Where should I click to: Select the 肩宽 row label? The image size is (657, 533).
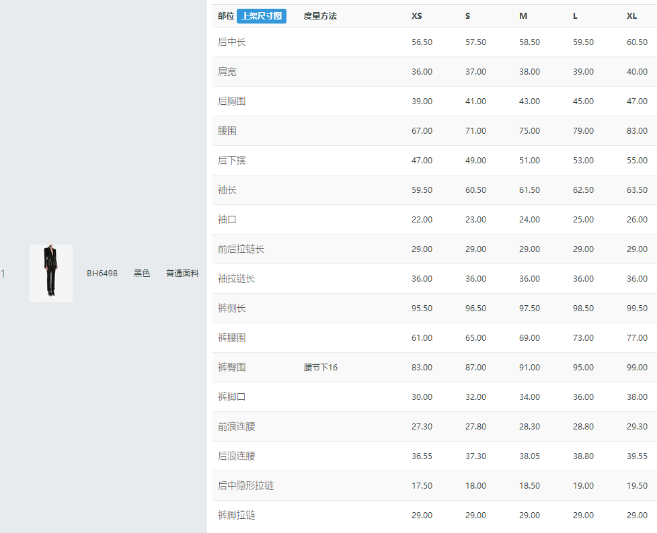[227, 72]
